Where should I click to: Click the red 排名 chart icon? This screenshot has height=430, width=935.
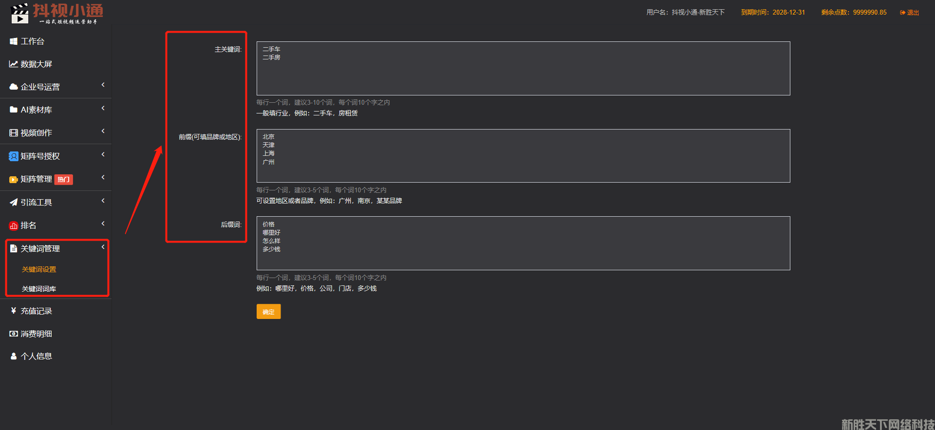14,225
